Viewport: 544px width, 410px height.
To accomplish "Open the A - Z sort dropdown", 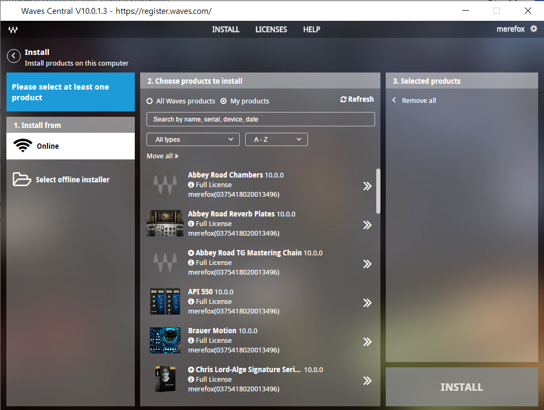I will 276,140.
